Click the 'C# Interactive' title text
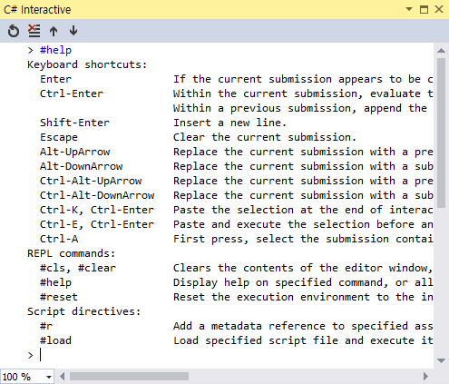449x384 pixels. click(x=37, y=10)
